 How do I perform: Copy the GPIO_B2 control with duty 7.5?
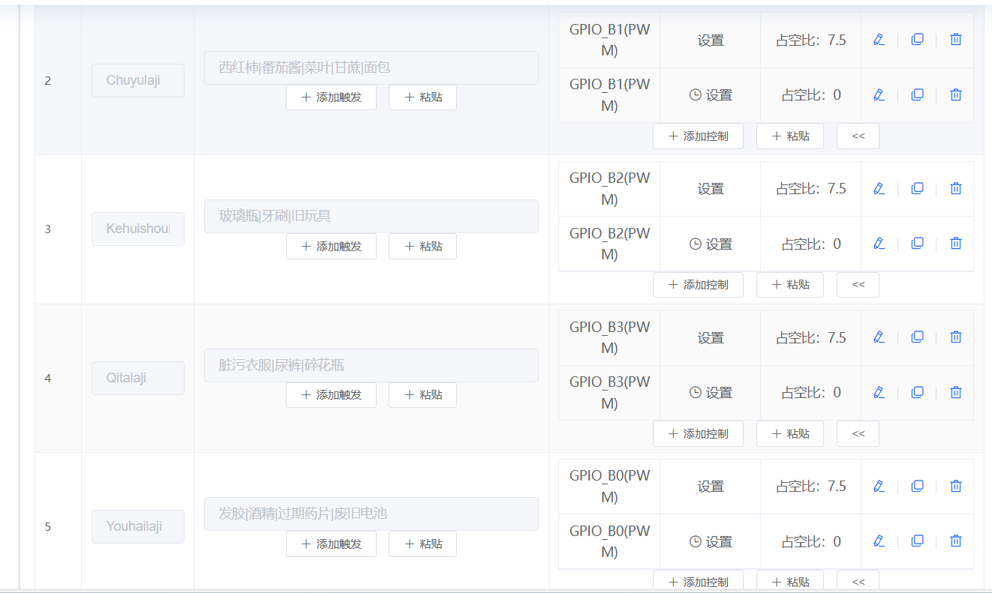pos(917,188)
